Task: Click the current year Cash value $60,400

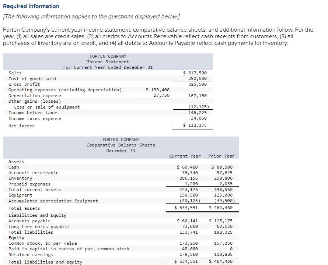Action: [187, 167]
